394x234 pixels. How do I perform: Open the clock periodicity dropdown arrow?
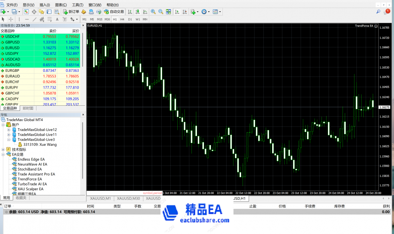[209, 12]
